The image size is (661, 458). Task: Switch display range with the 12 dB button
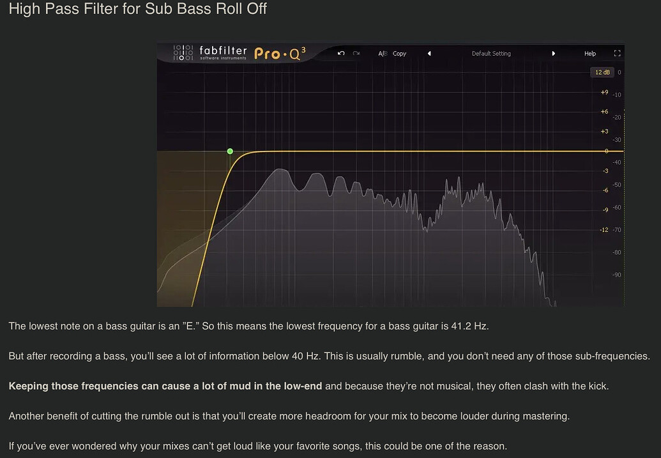[602, 72]
